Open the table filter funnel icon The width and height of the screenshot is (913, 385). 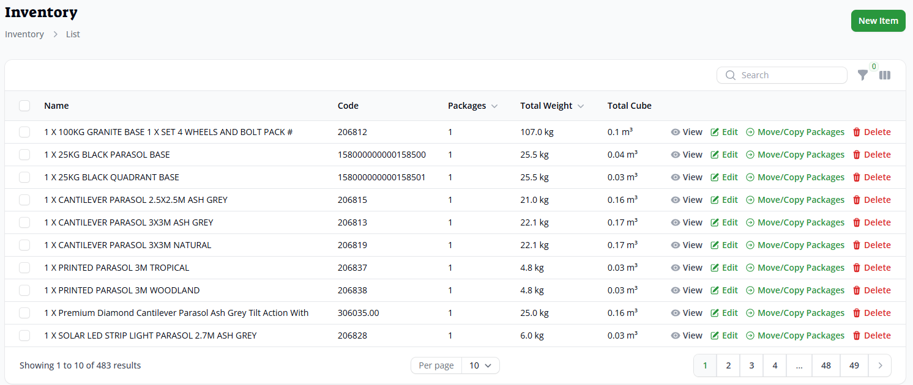pyautogui.click(x=862, y=75)
